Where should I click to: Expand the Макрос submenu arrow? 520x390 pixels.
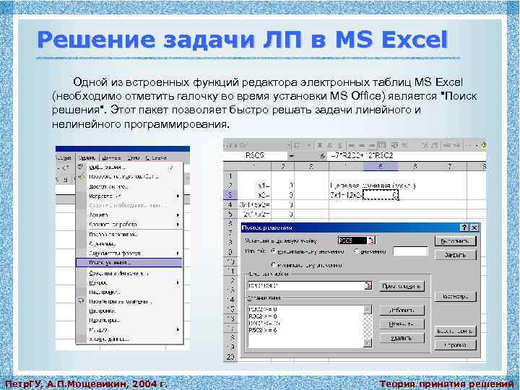pos(178,283)
